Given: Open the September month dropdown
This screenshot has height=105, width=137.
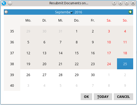Looking at the screenshot, I should (x=64, y=12).
